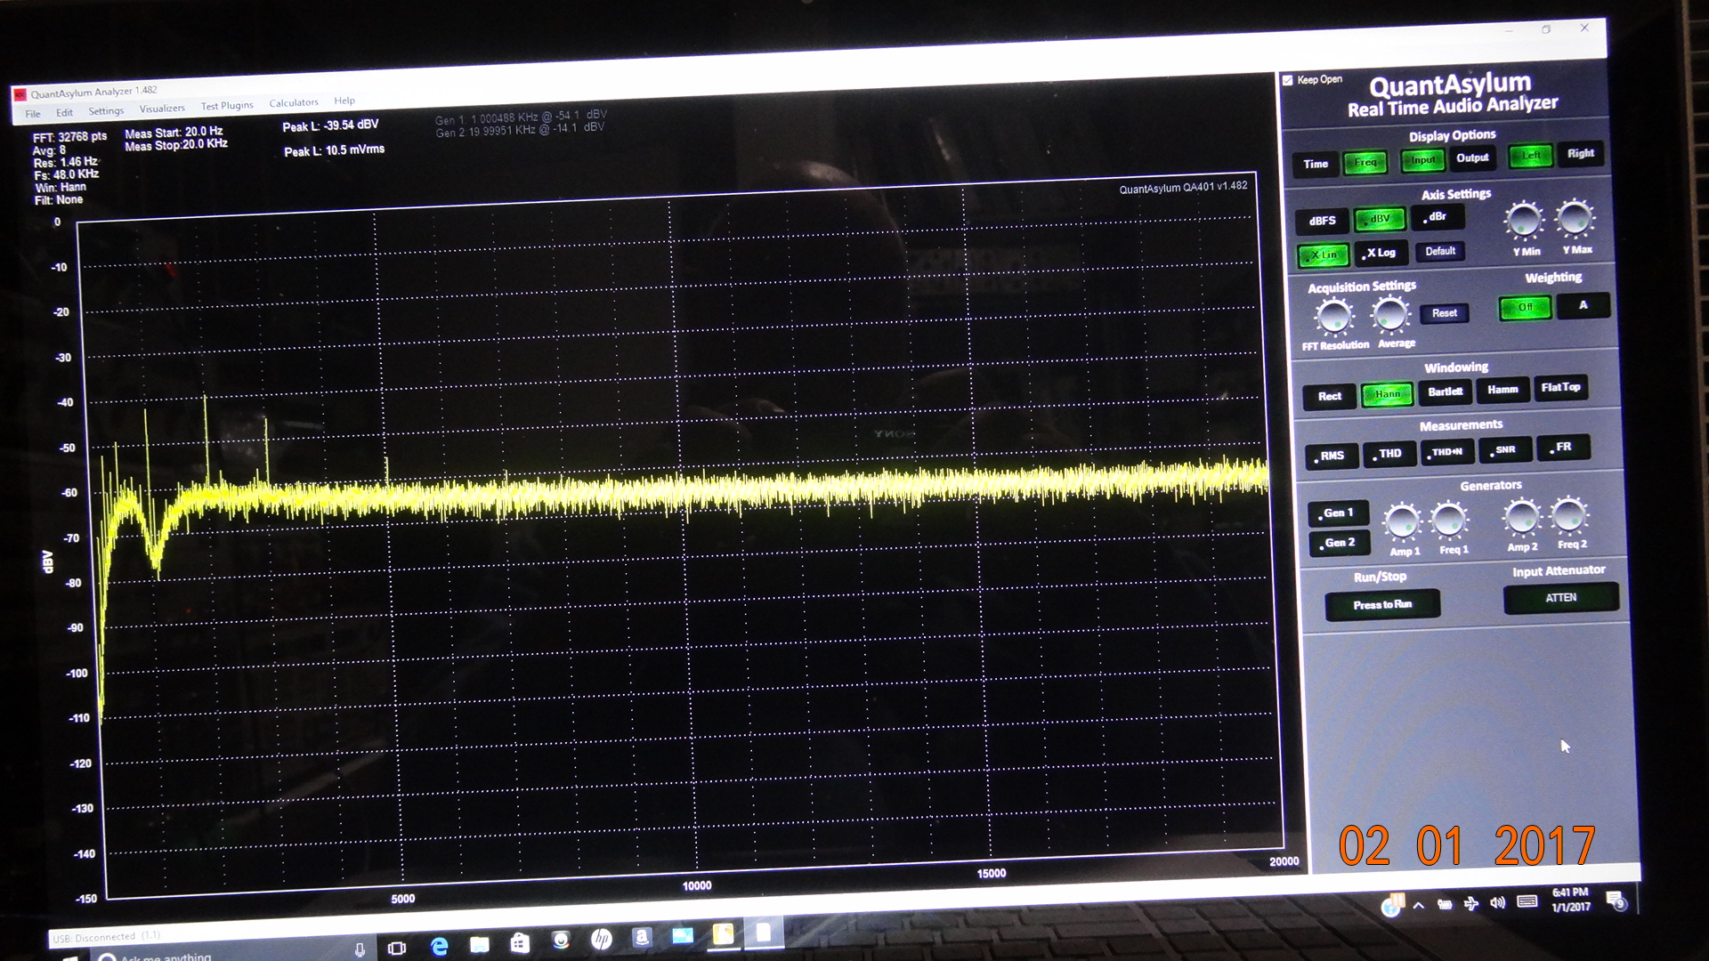Toggle the ATTEN input attenuator
Image resolution: width=1709 pixels, height=961 pixels.
1560,598
